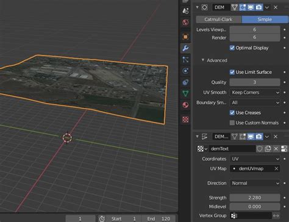Invert the vertex group influence arrow
This screenshot has height=222, width=289.
click(x=276, y=215)
